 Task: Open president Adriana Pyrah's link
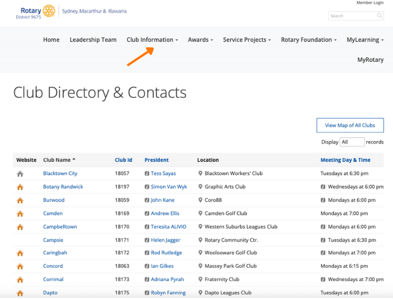tap(168, 279)
